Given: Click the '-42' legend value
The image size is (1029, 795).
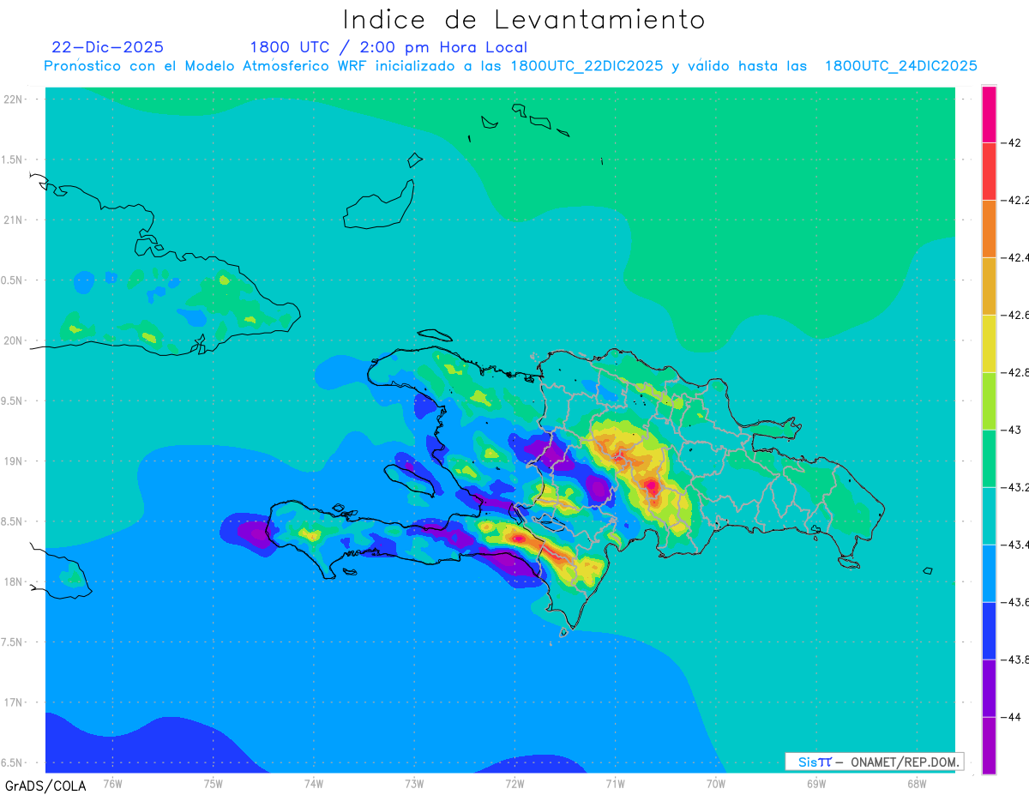Looking at the screenshot, I should (1011, 142).
